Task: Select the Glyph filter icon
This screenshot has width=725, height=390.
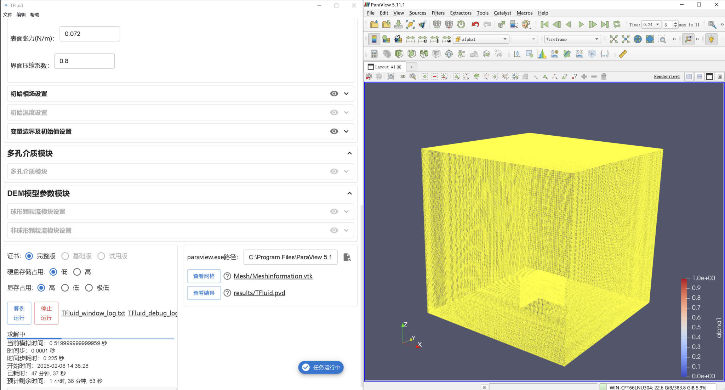Action: click(449, 54)
